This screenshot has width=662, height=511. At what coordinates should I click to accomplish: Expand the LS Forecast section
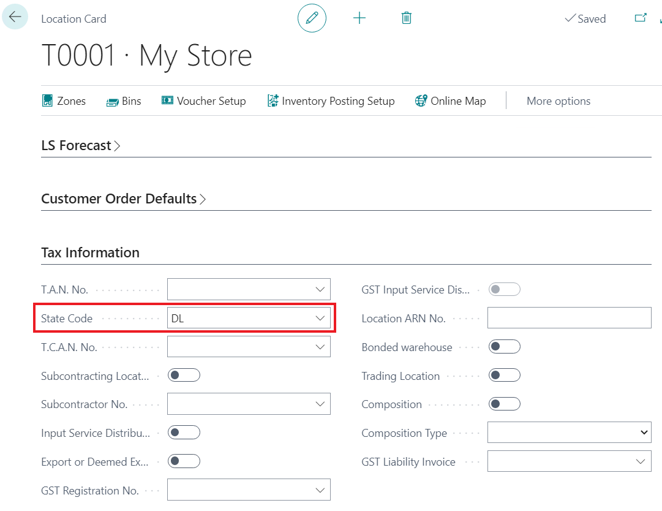click(80, 146)
